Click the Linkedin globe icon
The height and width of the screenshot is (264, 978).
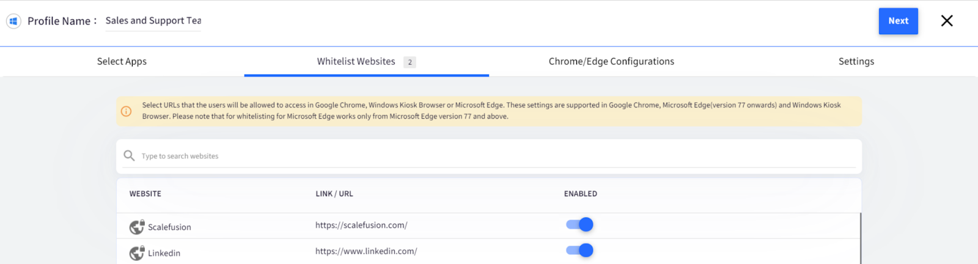tap(137, 253)
